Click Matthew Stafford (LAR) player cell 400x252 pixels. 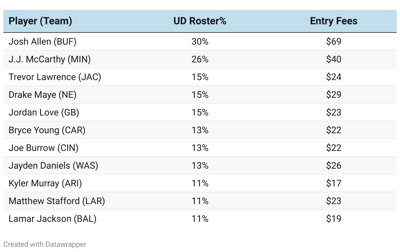point(57,201)
